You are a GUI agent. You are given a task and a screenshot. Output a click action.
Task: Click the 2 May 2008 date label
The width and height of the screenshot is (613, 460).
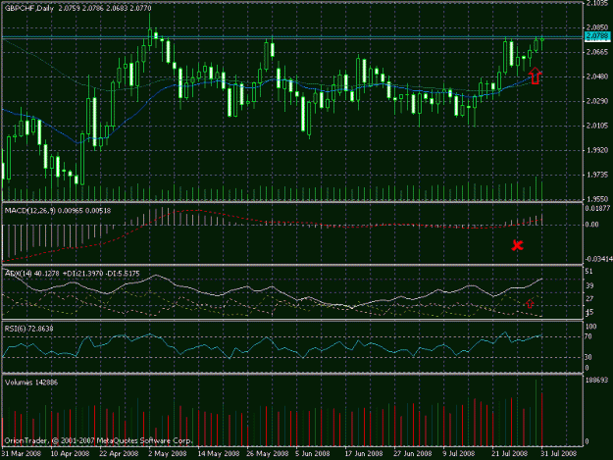tap(168, 454)
